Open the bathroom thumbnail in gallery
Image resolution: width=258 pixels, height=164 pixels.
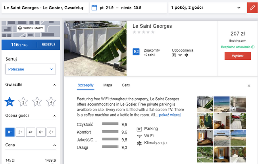pos(238,104)
